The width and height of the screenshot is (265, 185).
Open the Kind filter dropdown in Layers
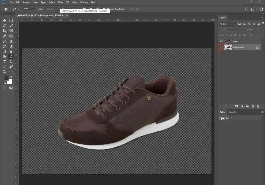click(228, 24)
